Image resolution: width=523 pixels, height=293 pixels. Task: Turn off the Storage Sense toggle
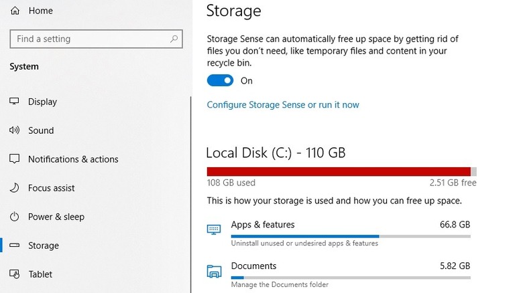[220, 80]
